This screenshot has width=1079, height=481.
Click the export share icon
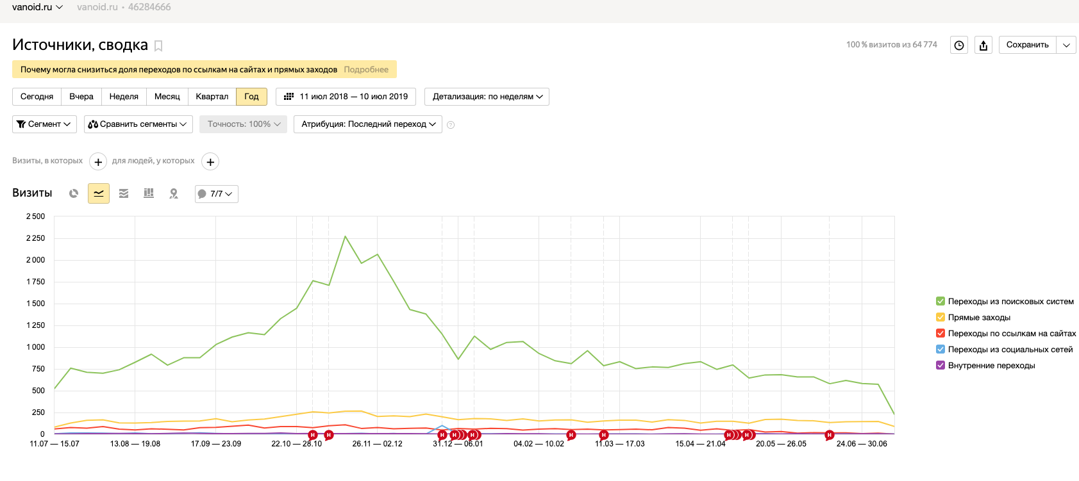click(983, 45)
